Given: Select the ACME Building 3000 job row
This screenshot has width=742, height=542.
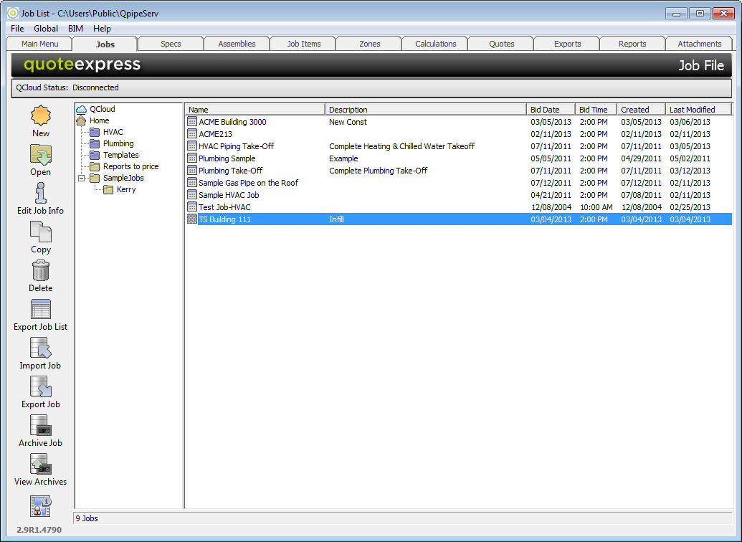Looking at the screenshot, I should 232,122.
